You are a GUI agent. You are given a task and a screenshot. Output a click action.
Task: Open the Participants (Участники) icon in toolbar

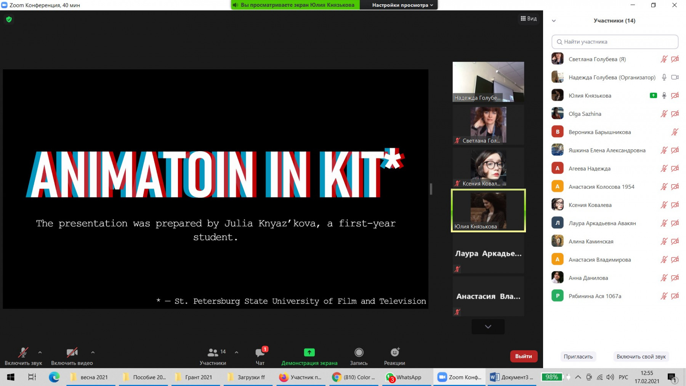click(x=213, y=353)
